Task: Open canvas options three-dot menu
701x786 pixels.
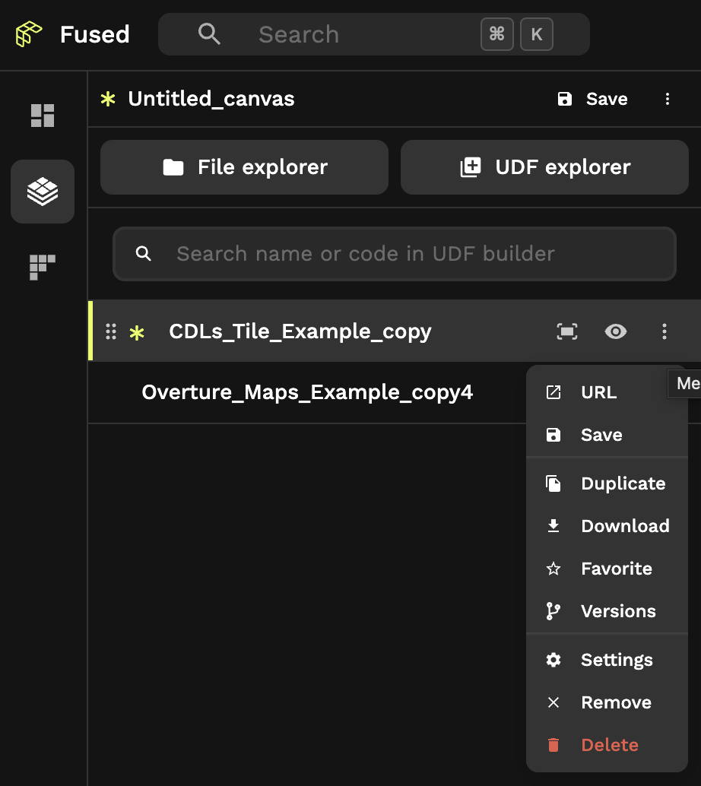Action: pos(668,99)
